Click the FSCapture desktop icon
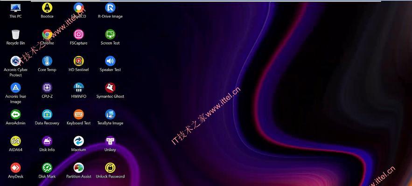This screenshot has height=186, width=412. coord(78,34)
